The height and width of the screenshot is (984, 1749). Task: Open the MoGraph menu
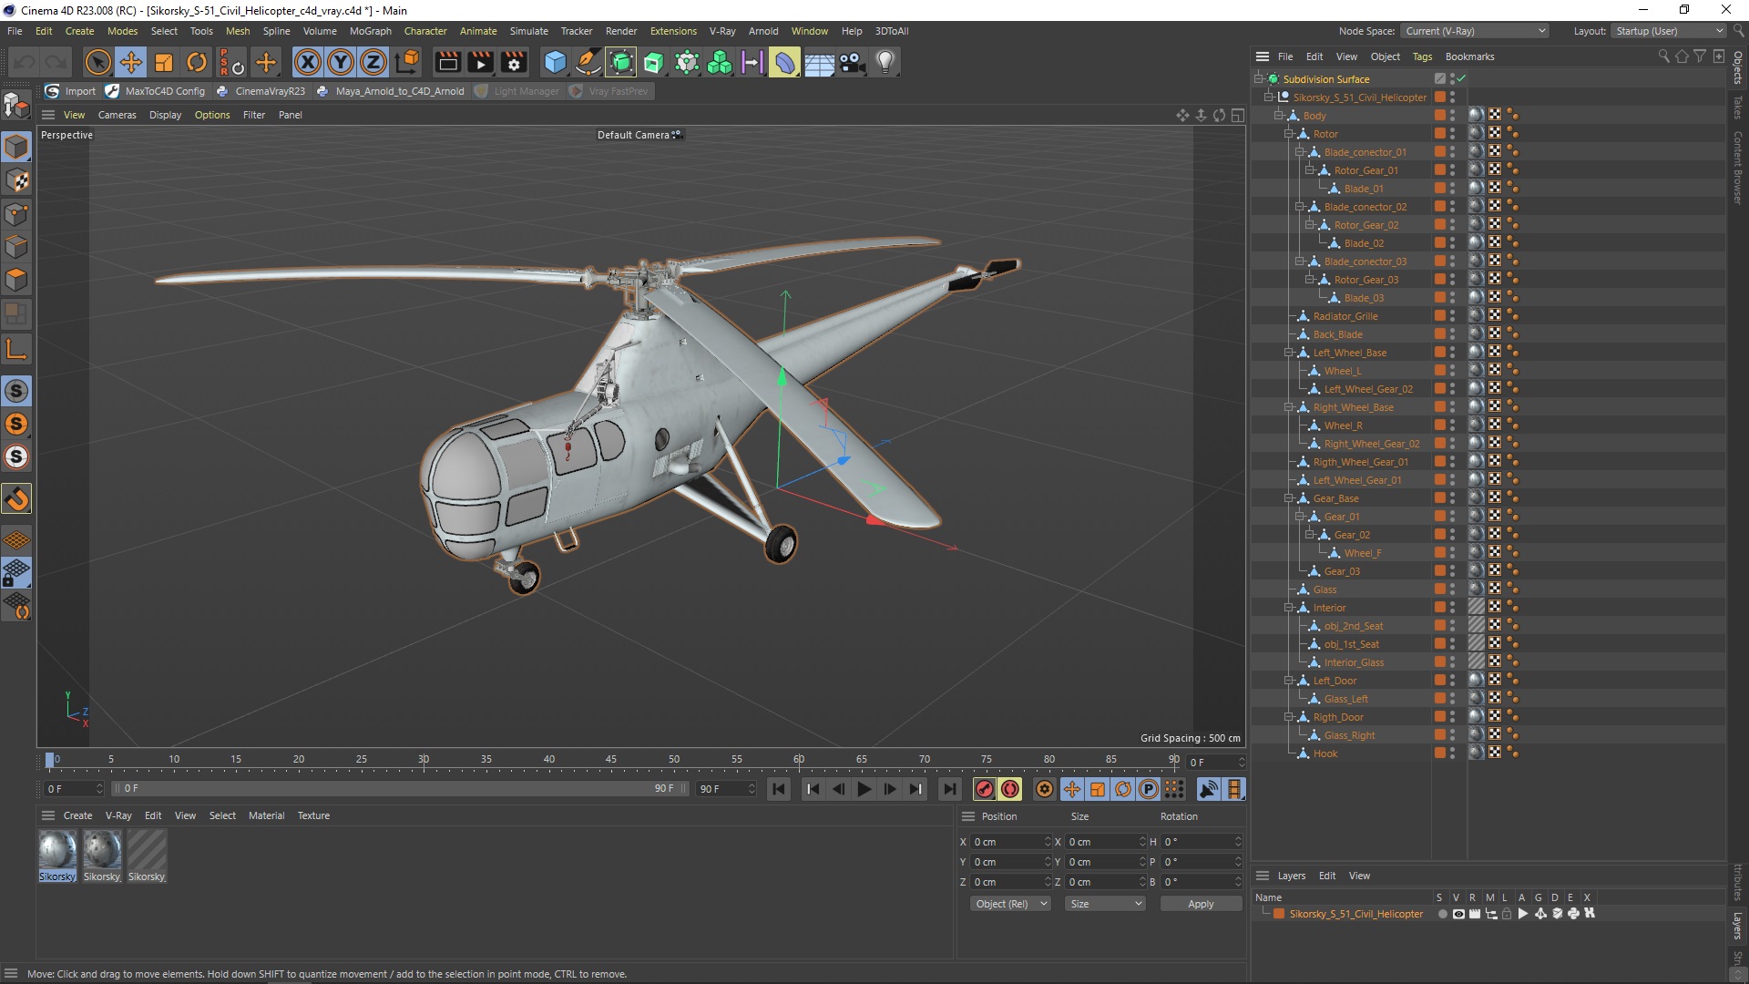370,31
